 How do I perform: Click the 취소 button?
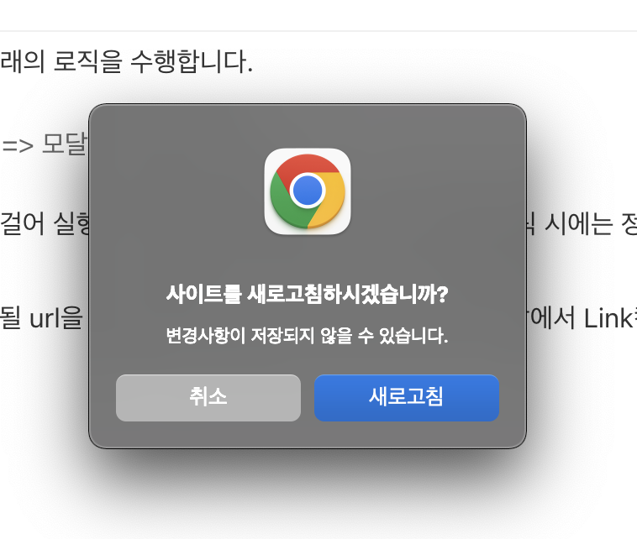(208, 398)
